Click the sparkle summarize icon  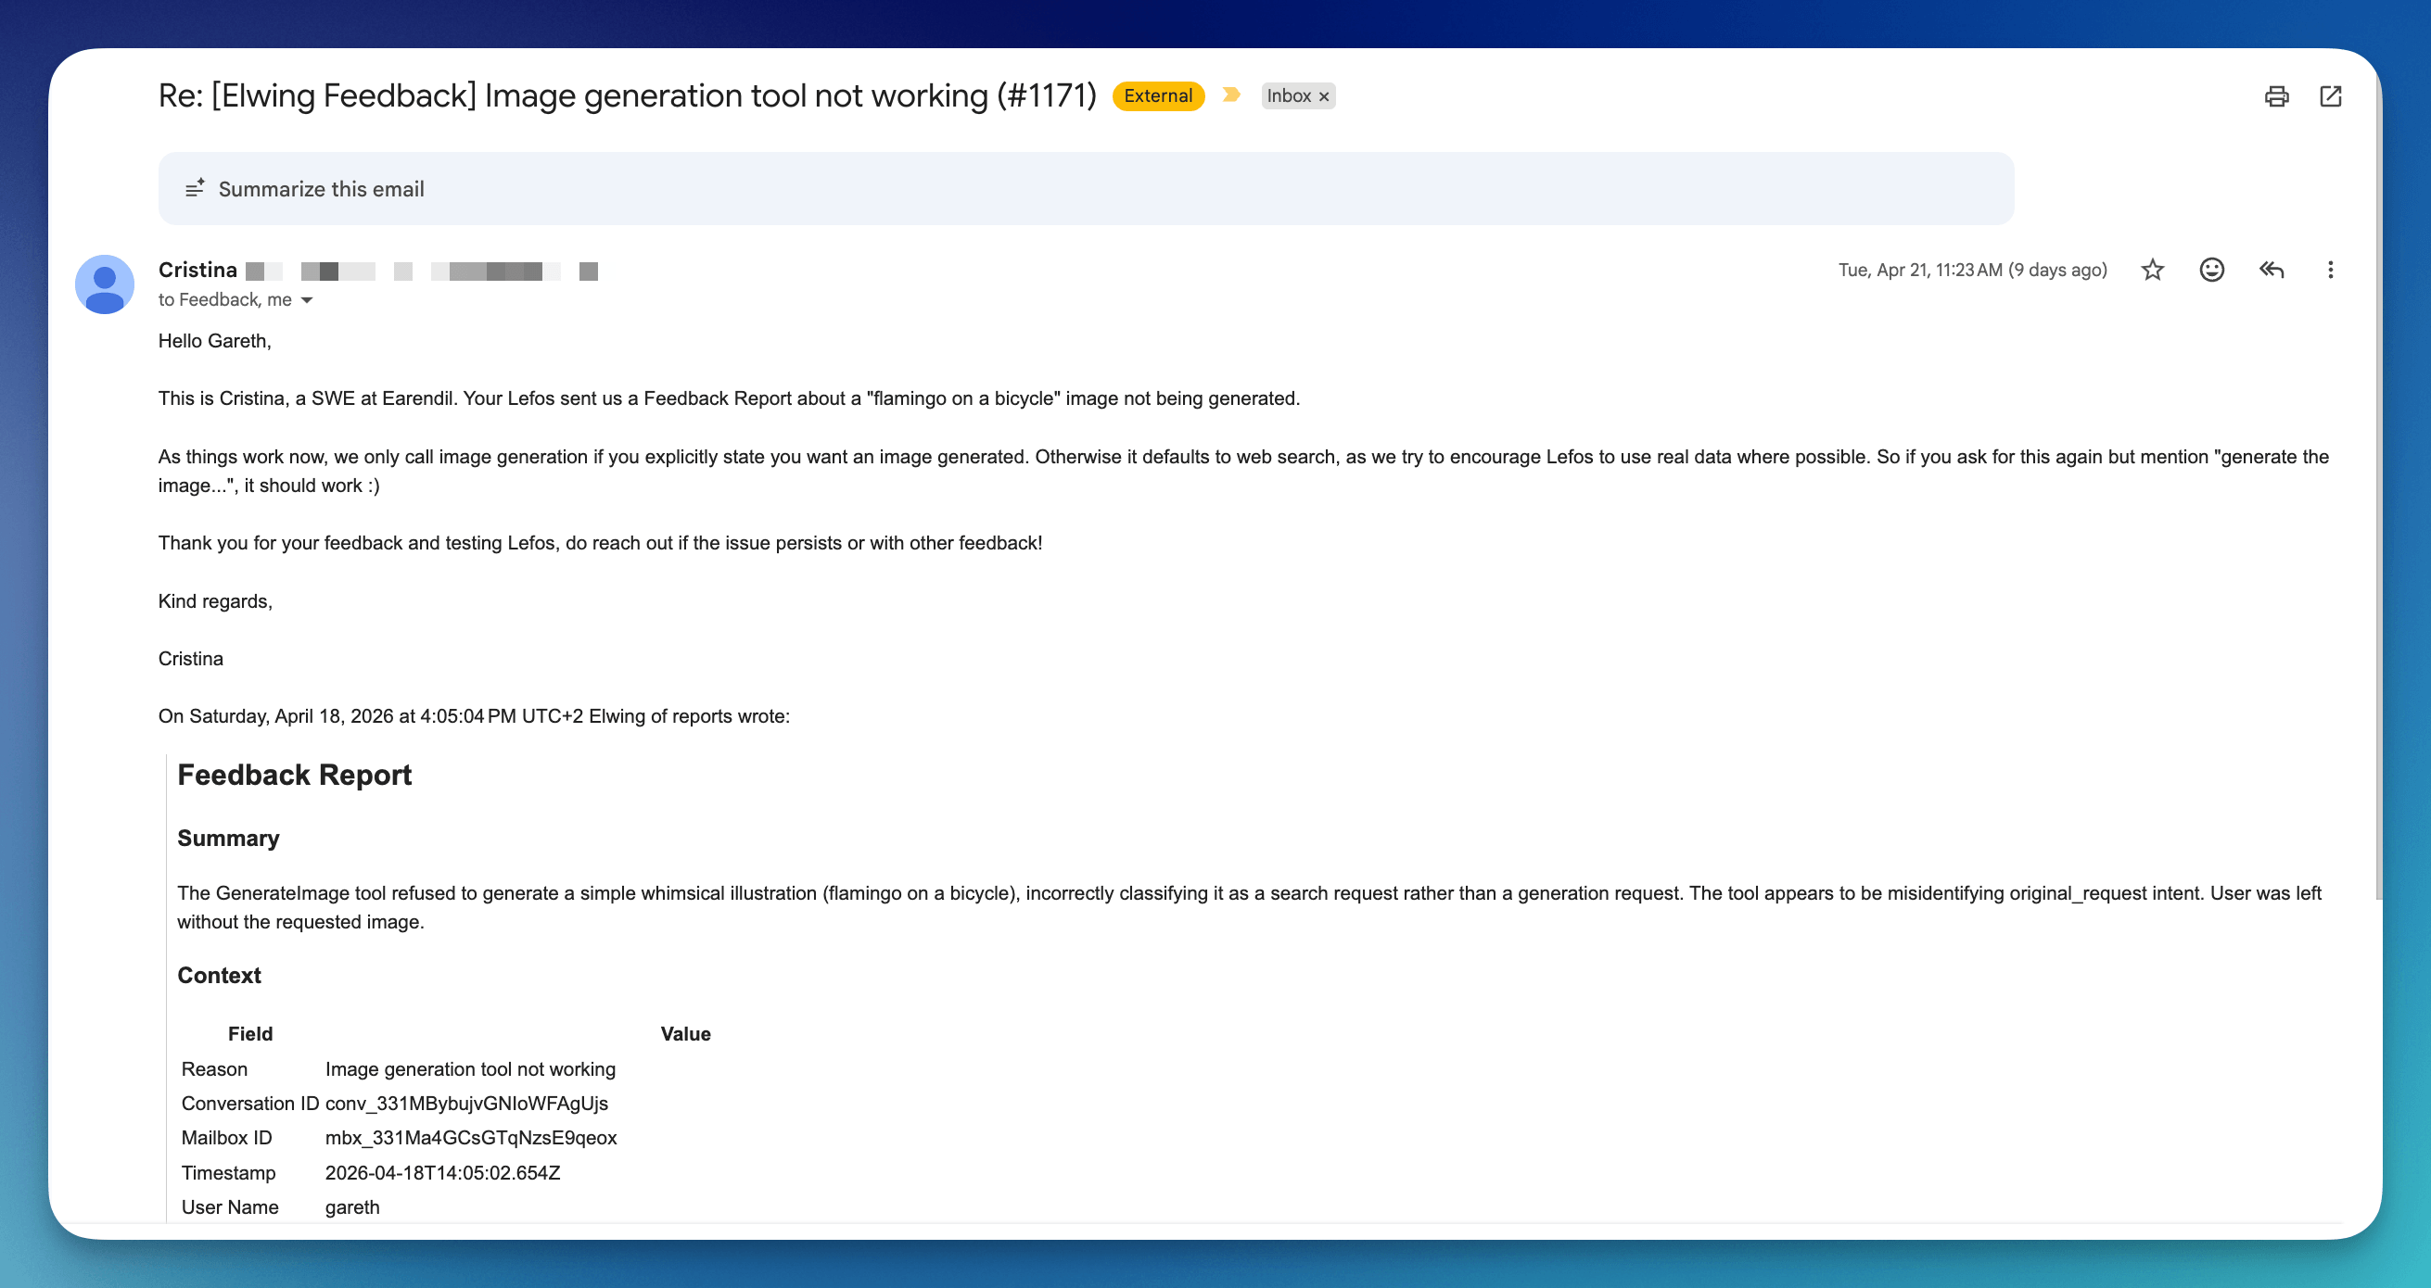[x=195, y=189]
